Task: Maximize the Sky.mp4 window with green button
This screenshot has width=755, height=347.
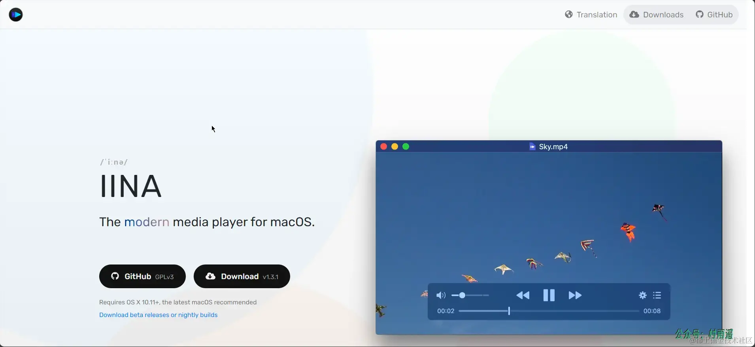Action: [406, 146]
